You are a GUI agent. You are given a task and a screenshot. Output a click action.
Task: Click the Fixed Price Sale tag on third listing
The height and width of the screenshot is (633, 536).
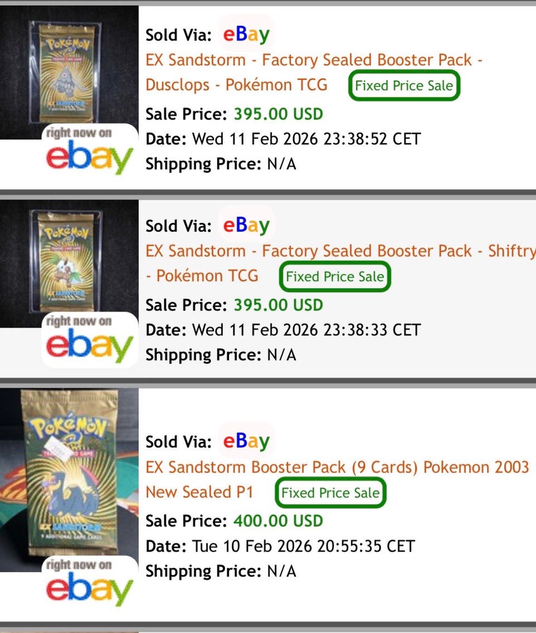pos(331,492)
